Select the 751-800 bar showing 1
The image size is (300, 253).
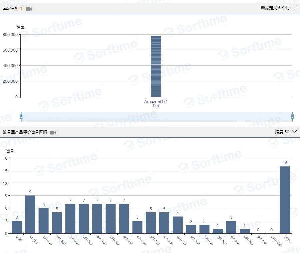[218, 231]
